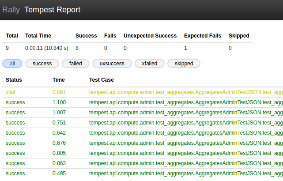The height and width of the screenshot is (181, 283).
Task: Click the 'Tempest Report' heading
Action: (x=53, y=9)
